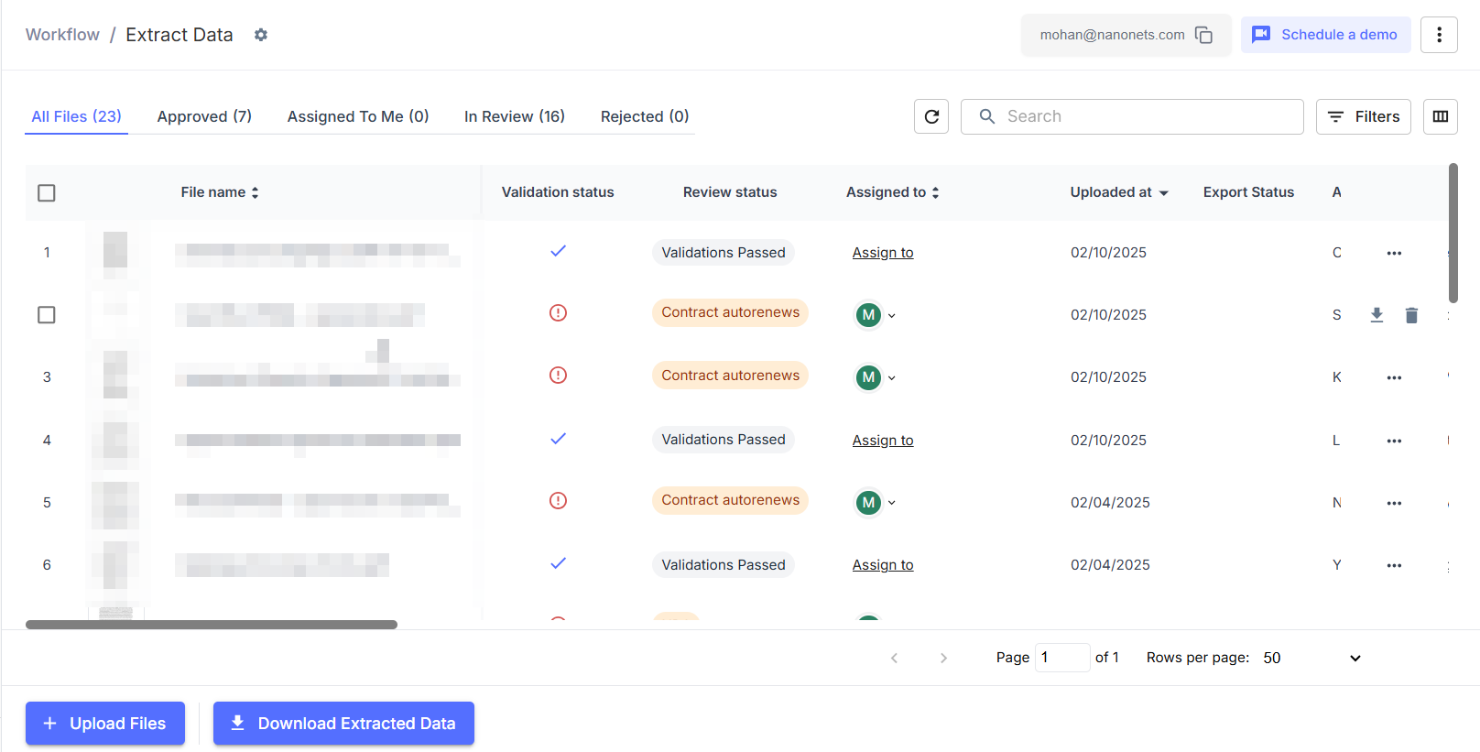This screenshot has width=1480, height=752.
Task: Click the red validation warning in row 3
Action: [558, 376]
